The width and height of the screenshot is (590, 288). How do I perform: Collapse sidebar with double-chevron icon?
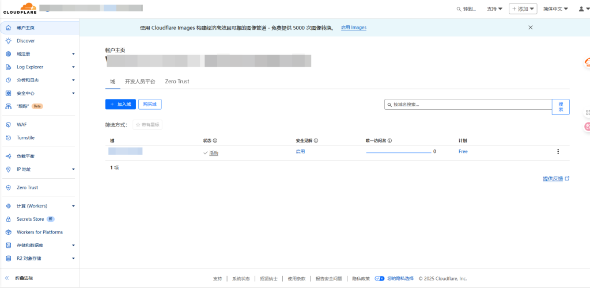pyautogui.click(x=7, y=278)
